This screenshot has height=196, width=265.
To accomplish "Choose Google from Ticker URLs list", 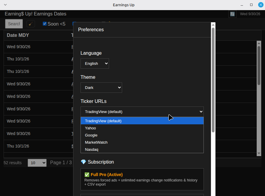I will tap(142, 135).
